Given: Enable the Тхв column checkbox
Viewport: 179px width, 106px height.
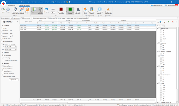Looking at the screenshot, I should [x=161, y=37].
